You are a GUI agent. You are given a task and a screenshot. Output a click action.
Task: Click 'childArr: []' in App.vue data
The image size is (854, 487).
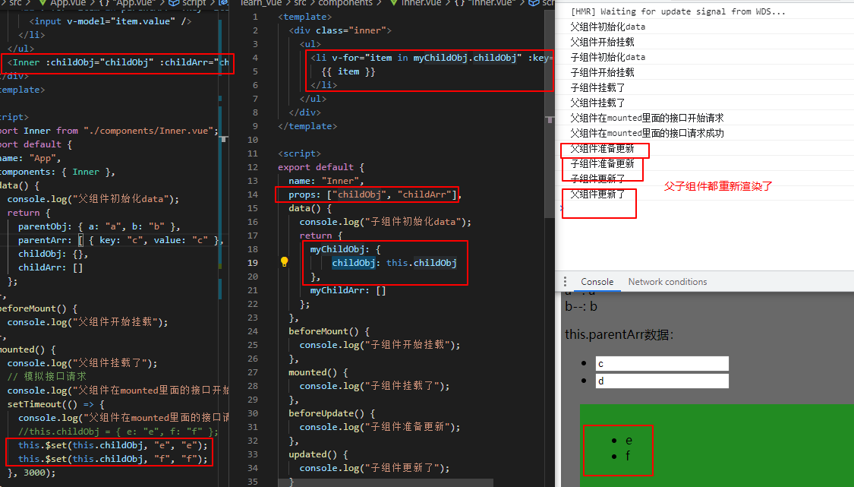tap(50, 267)
